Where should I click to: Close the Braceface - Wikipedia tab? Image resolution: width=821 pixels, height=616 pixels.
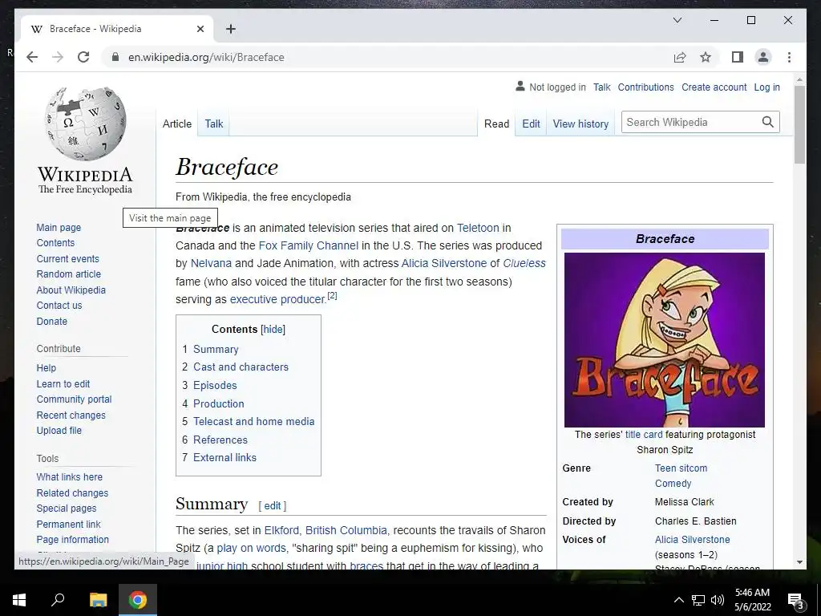(200, 29)
